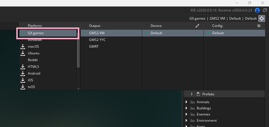This screenshot has width=269, height=127.
Task: Select the GX.games platform
Action: pos(48,33)
